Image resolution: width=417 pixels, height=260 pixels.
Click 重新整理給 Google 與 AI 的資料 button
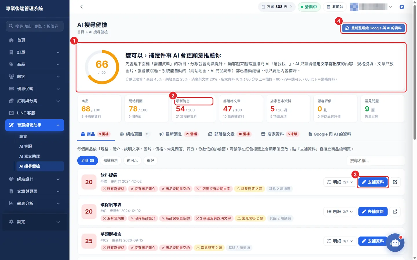point(373,28)
